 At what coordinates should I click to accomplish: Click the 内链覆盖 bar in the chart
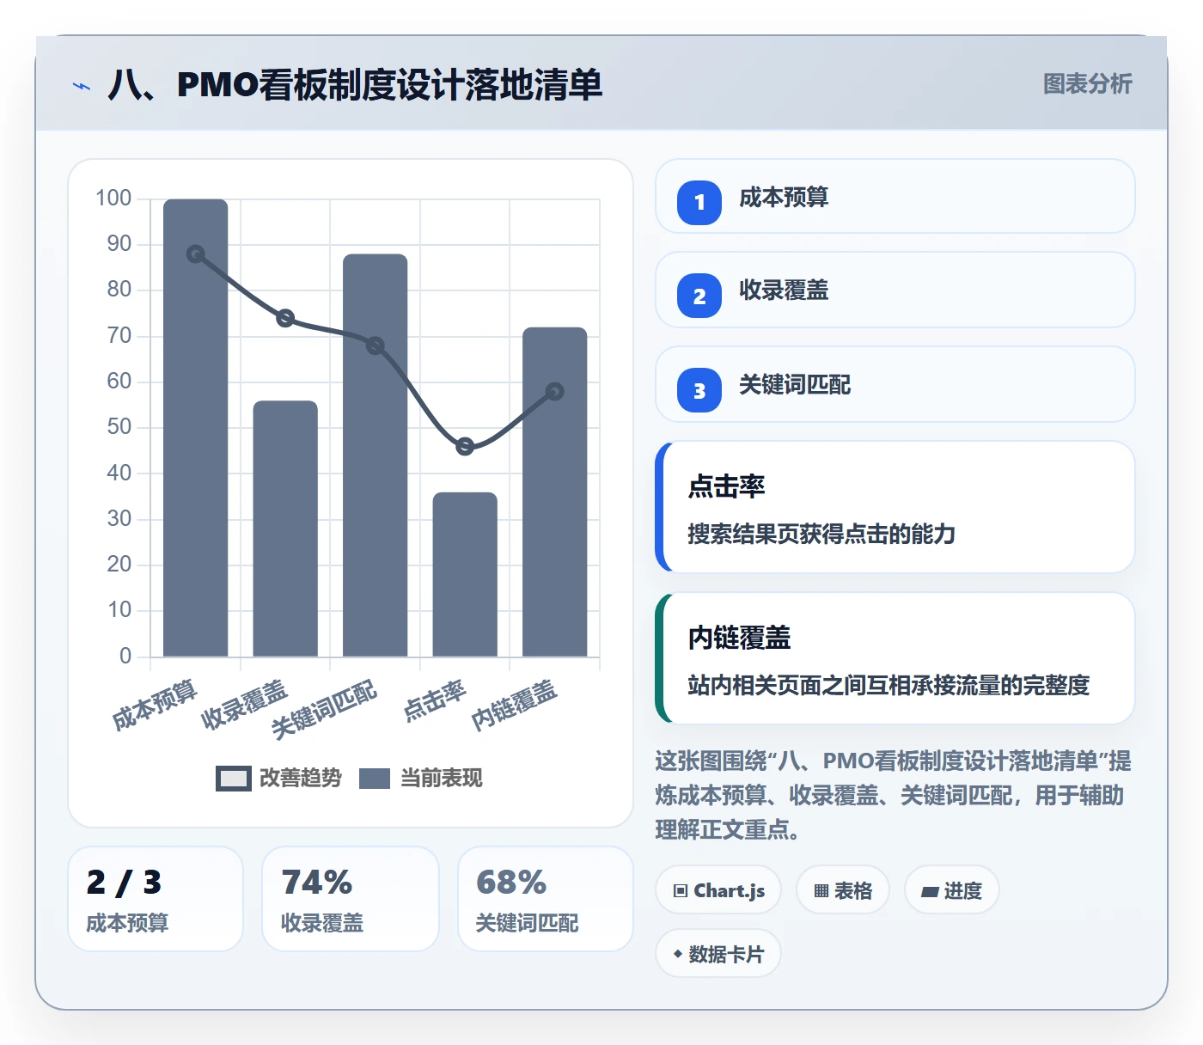coord(555,492)
